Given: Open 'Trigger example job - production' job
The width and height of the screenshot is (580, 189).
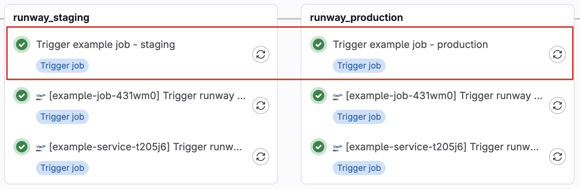Looking at the screenshot, I should pos(411,44).
